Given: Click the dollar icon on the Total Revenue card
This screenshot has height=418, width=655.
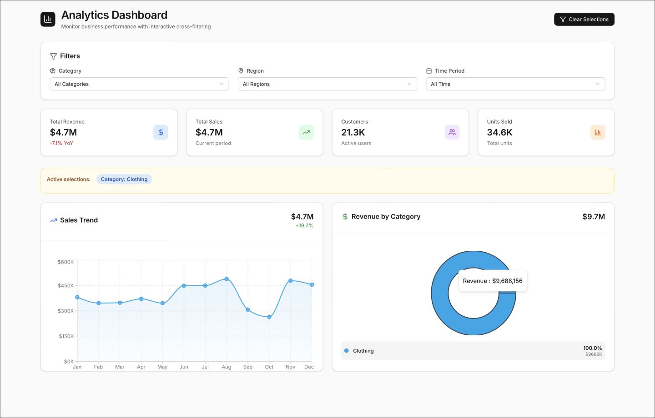Looking at the screenshot, I should [x=161, y=132].
